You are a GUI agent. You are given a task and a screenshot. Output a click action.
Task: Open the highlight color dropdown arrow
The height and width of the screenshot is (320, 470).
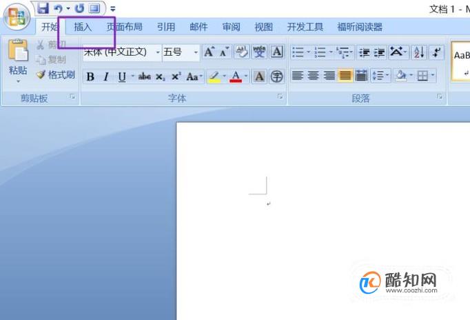(x=224, y=76)
